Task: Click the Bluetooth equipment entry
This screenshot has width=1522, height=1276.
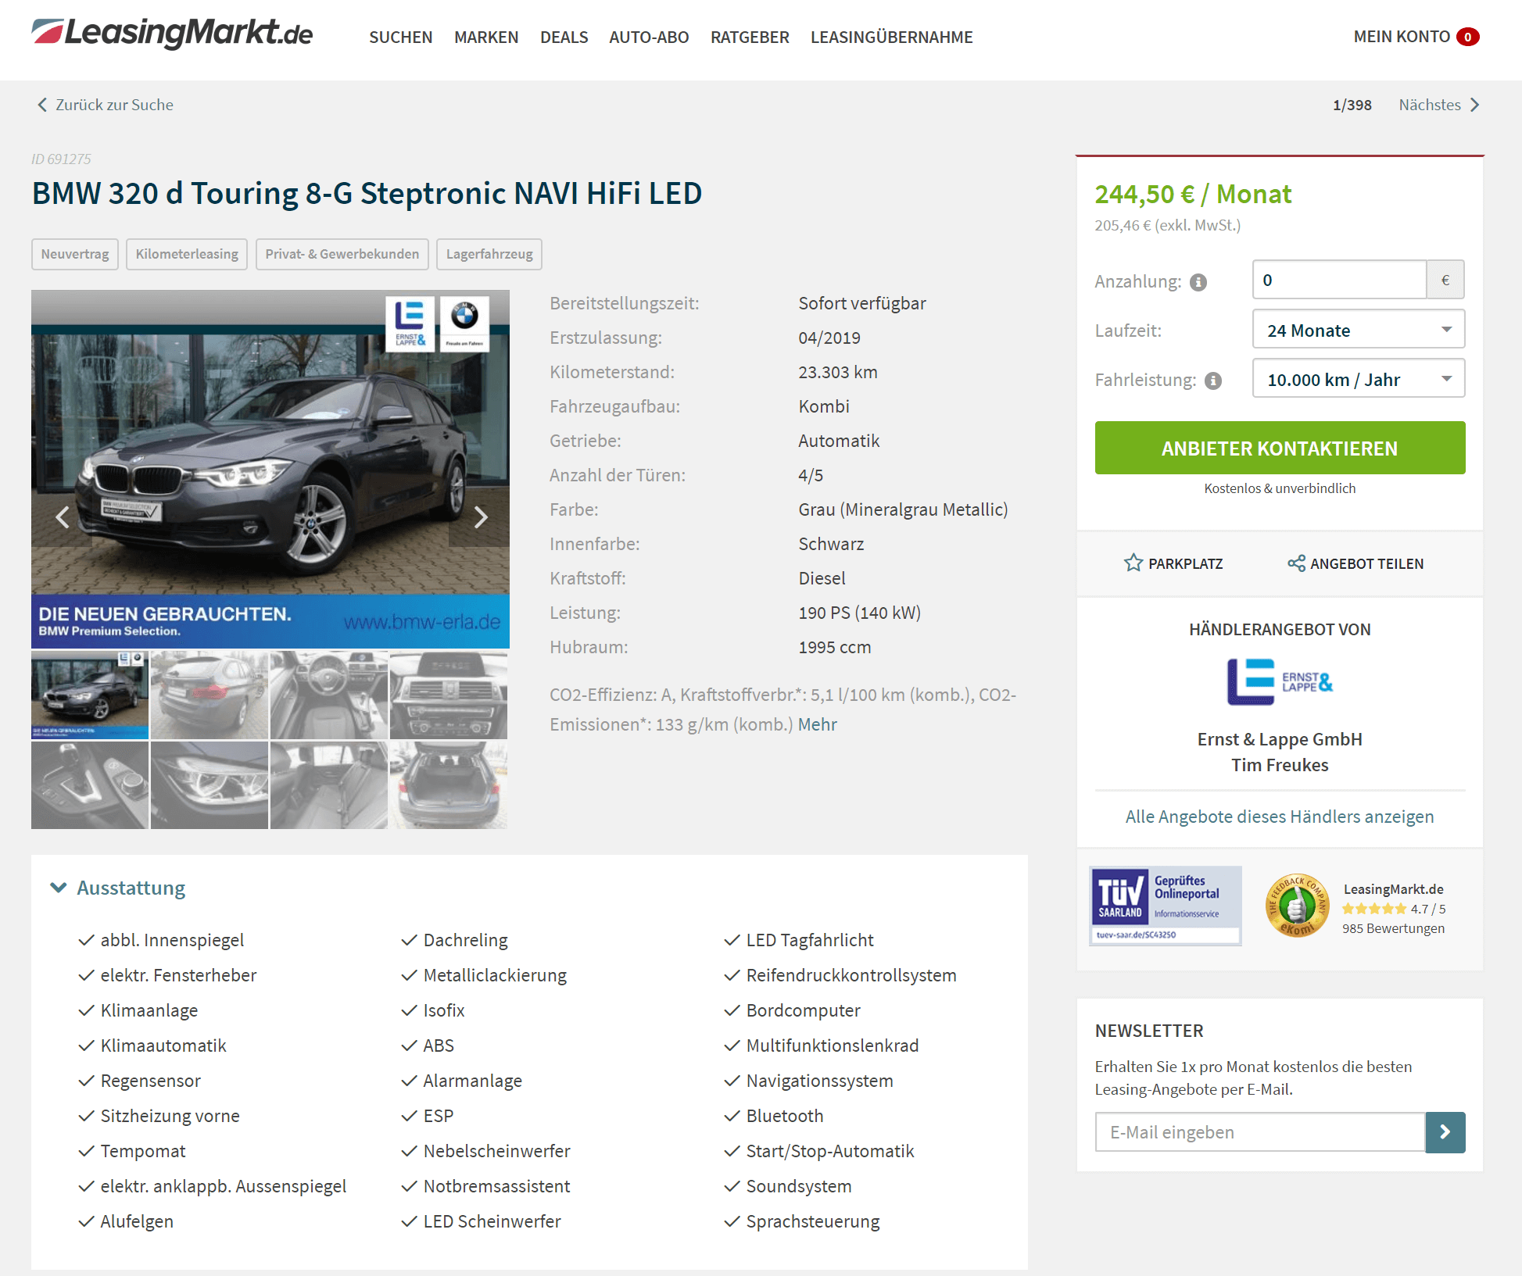Action: (x=784, y=1116)
